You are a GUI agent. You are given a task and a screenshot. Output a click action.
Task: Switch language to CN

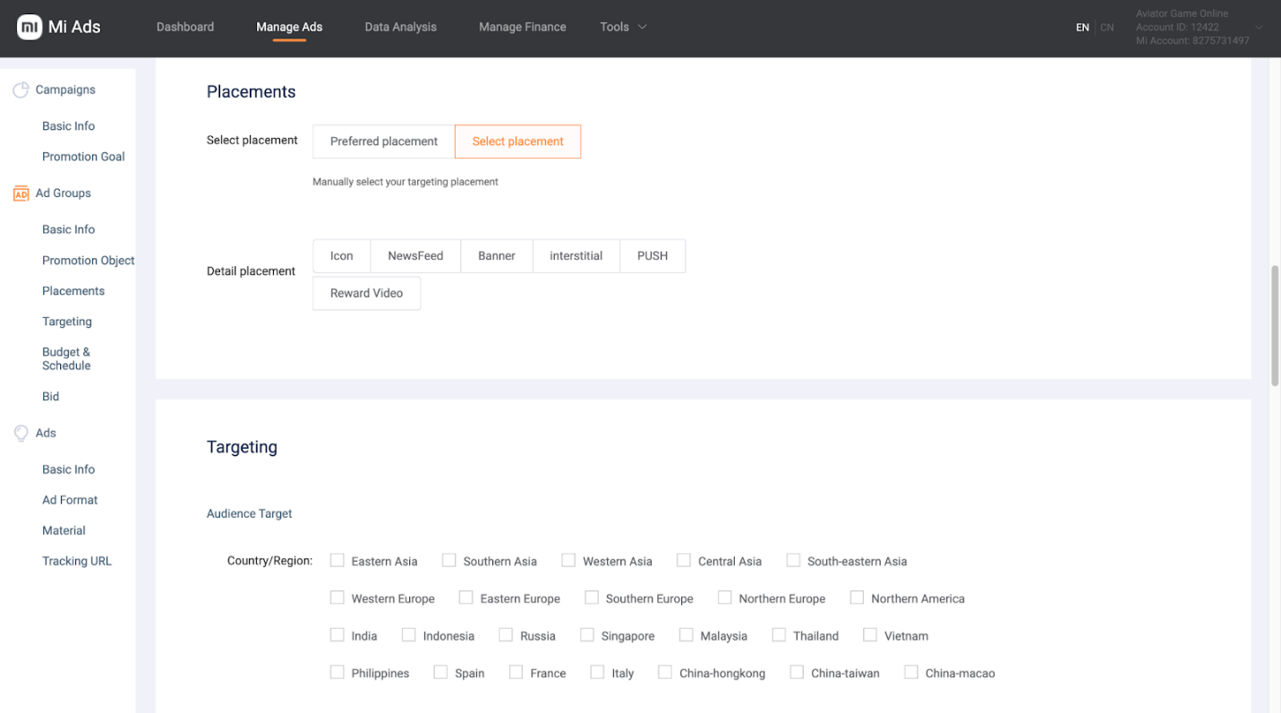tap(1107, 28)
